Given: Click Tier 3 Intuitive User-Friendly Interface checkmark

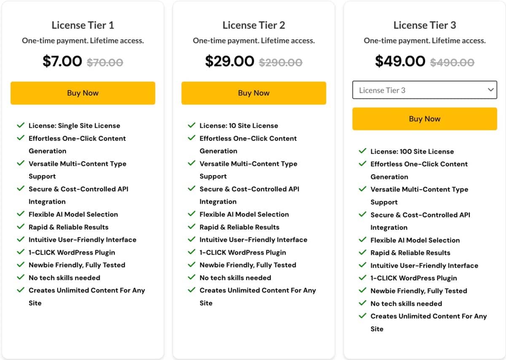Looking at the screenshot, I should tap(362, 265).
